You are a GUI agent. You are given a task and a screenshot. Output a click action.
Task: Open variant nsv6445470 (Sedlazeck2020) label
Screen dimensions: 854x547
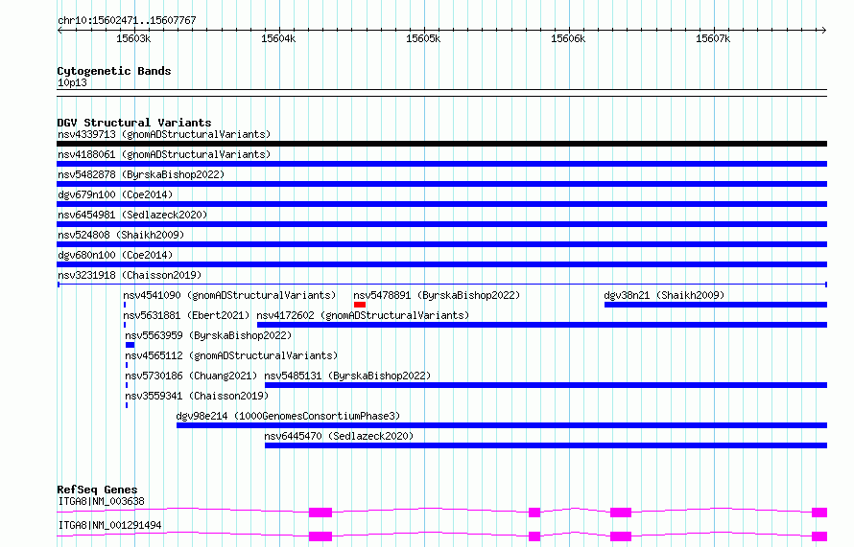point(339,436)
